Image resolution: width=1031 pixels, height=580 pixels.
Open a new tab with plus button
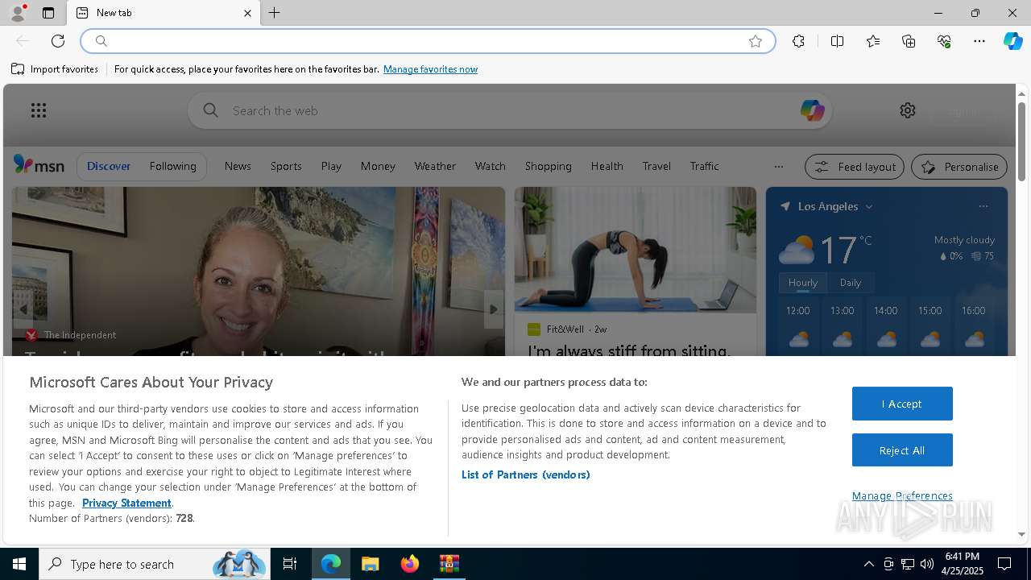pos(275,13)
